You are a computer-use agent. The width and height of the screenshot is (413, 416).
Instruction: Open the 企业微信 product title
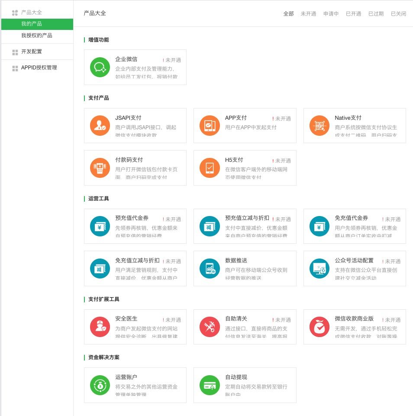[x=126, y=59]
